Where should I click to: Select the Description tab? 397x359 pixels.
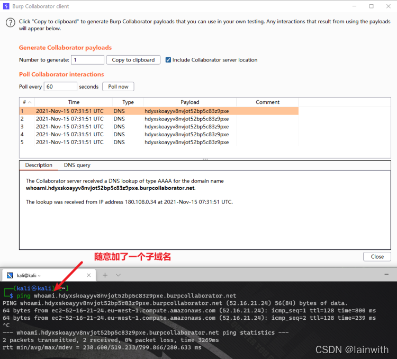(39, 165)
